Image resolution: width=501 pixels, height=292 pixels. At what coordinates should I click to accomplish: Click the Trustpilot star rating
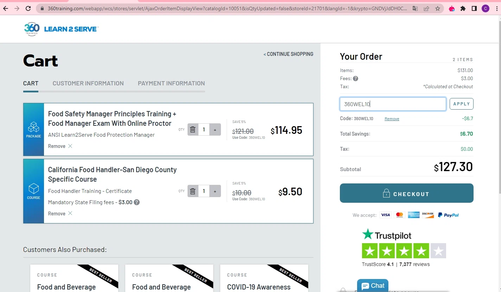(404, 251)
